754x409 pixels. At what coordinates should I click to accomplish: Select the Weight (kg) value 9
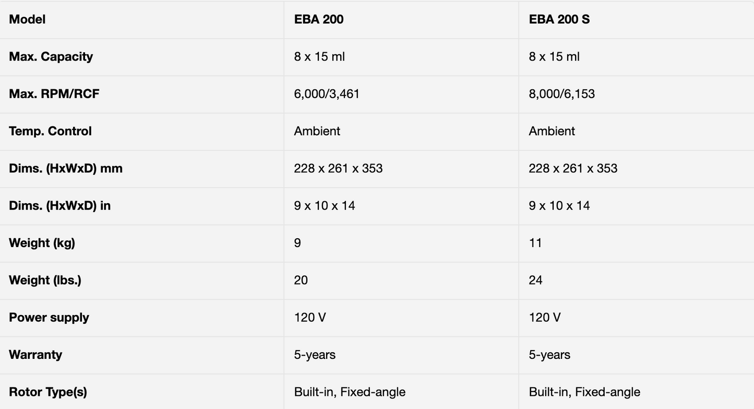point(297,243)
